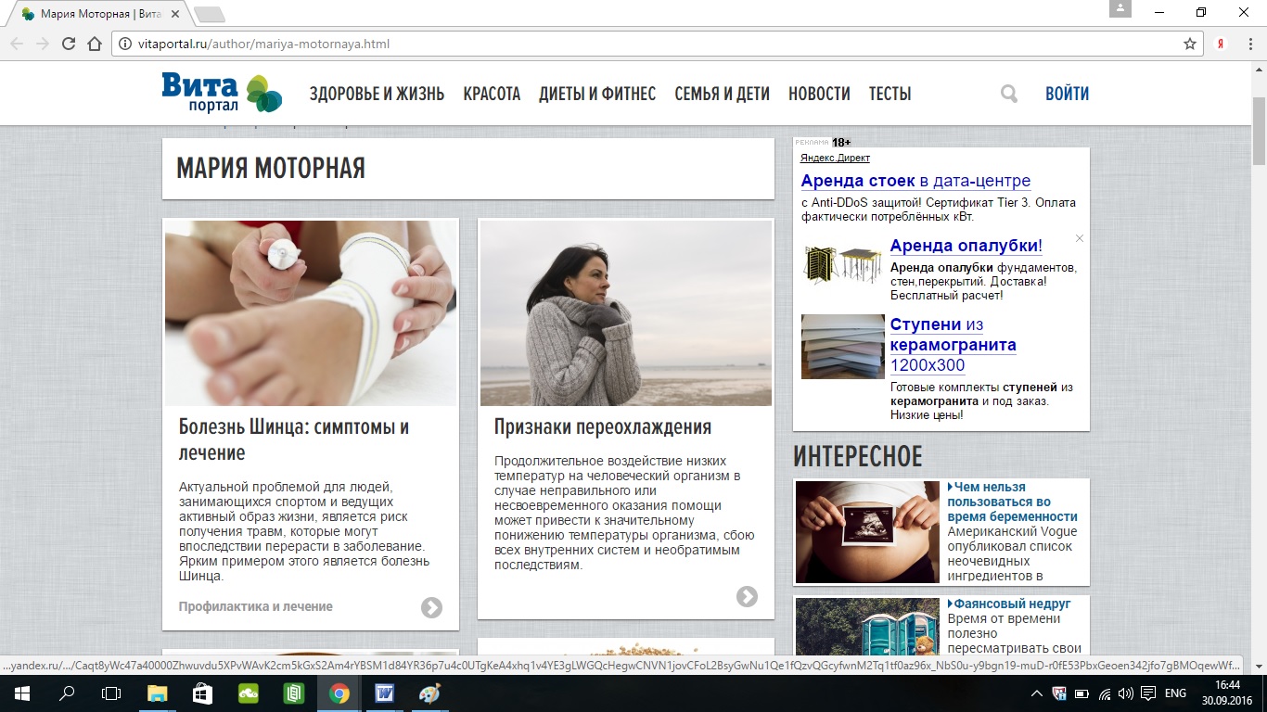
Task: Open the КРАСОТА menu section
Action: point(492,94)
